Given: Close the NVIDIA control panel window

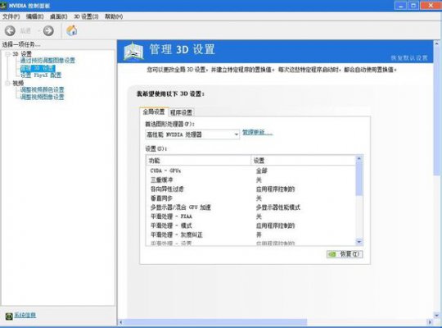Looking at the screenshot, I should pos(431,6).
